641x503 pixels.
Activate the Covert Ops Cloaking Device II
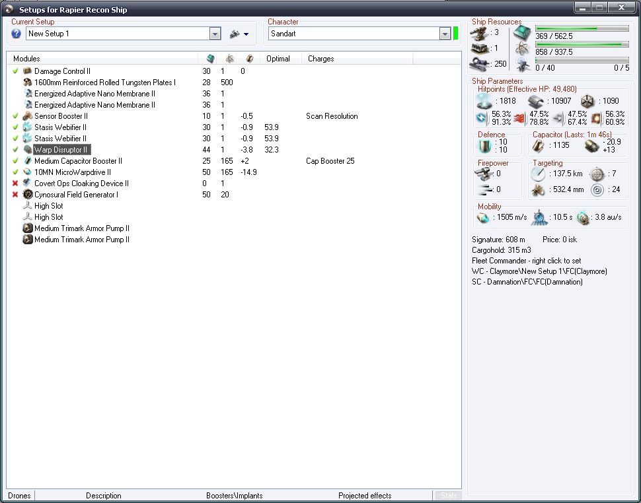[x=16, y=184]
